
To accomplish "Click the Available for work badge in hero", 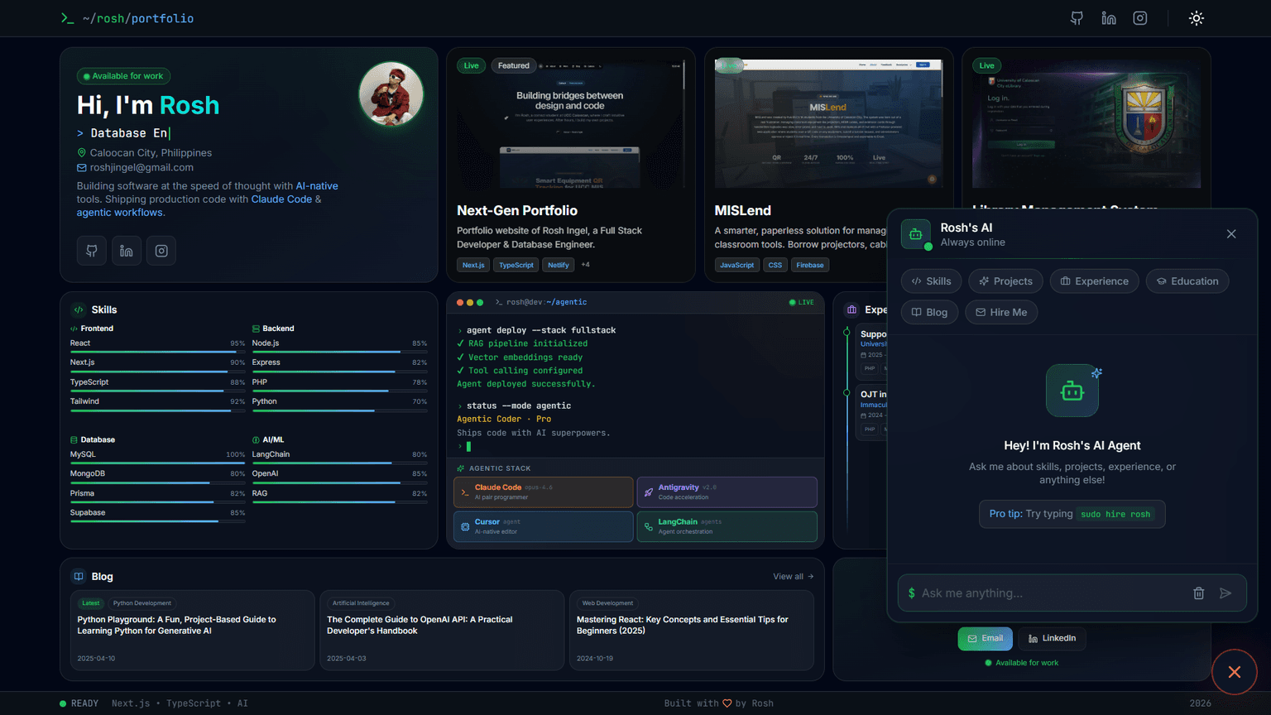I will tap(123, 76).
